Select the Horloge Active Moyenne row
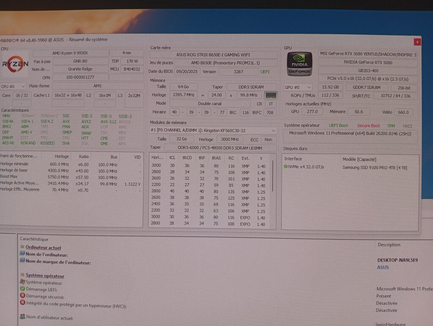 coord(71,183)
